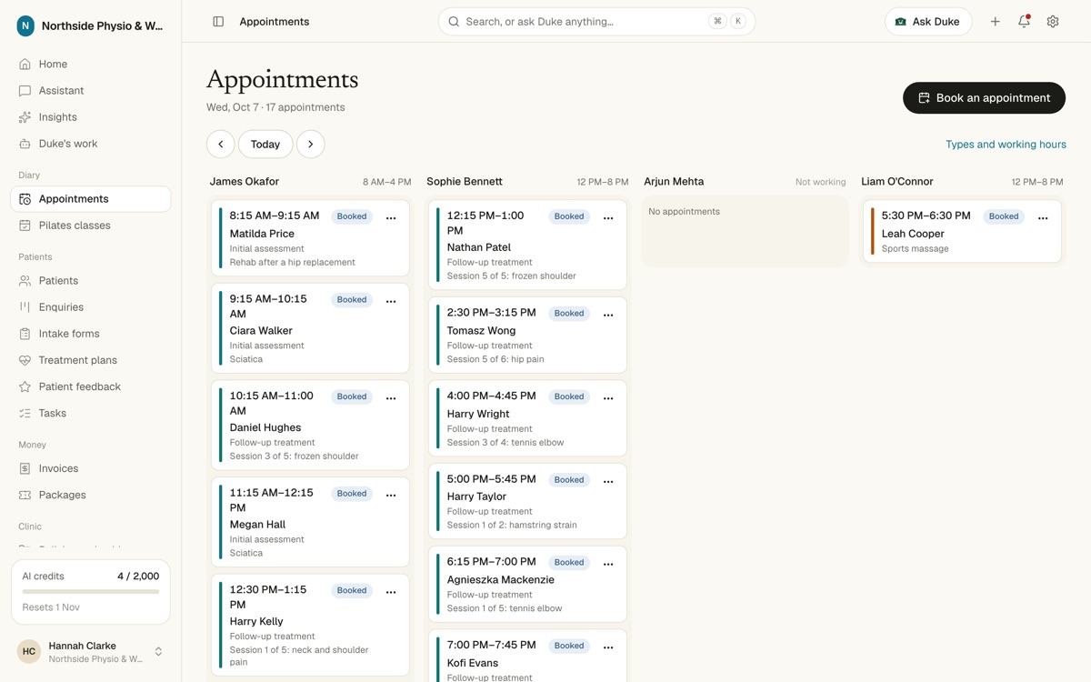Open Intake forms in sidebar

[x=90, y=334]
